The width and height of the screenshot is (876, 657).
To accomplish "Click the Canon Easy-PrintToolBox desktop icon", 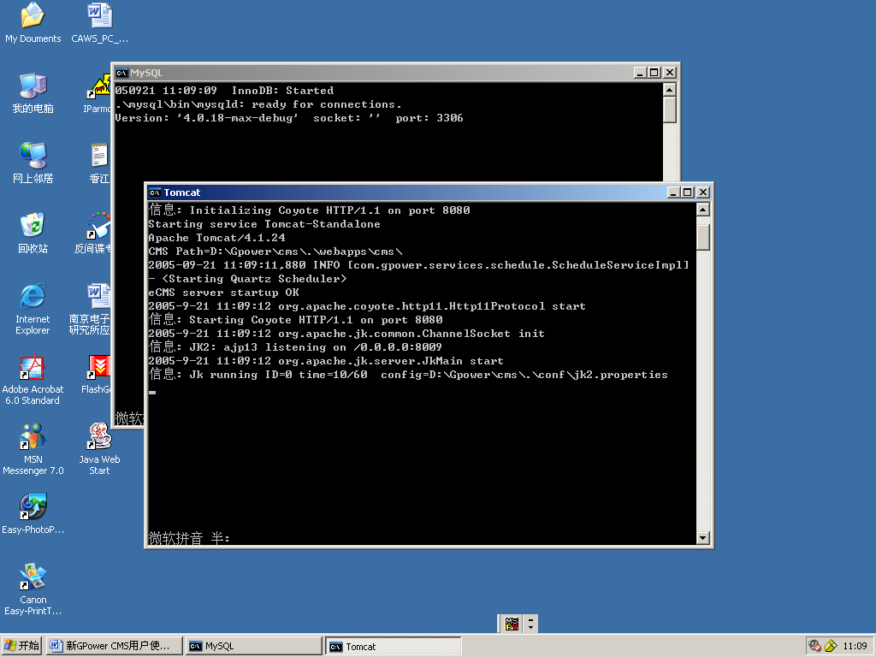I will point(33,577).
